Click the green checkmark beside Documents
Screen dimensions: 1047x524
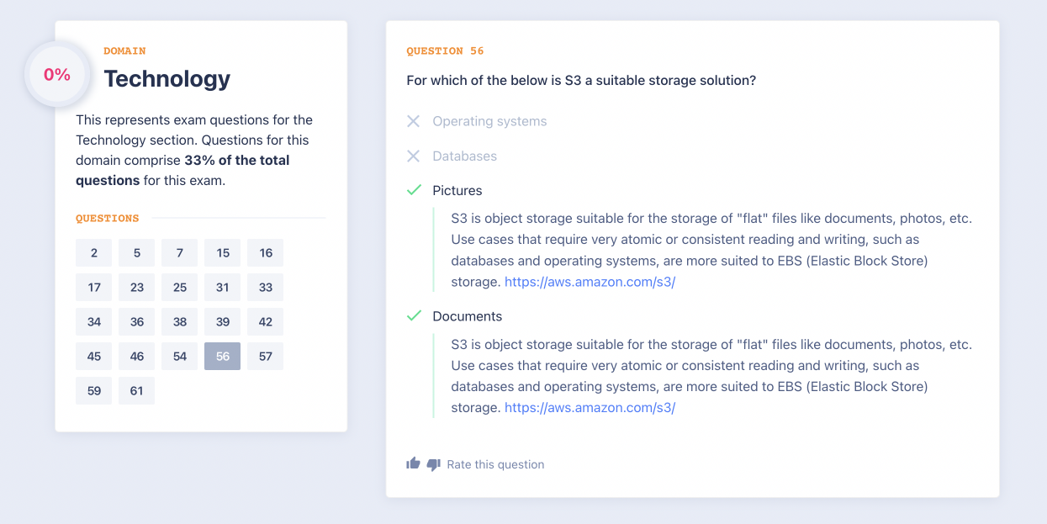[x=413, y=316]
